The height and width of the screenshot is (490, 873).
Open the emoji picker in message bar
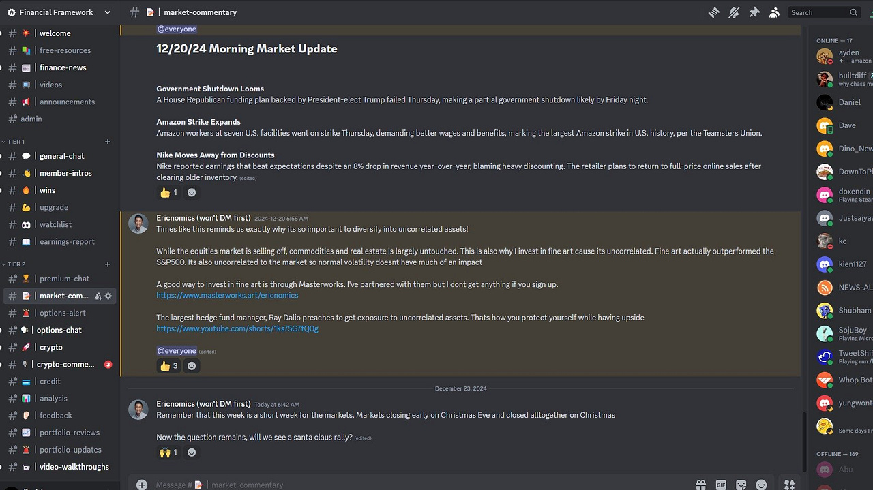coord(761,485)
